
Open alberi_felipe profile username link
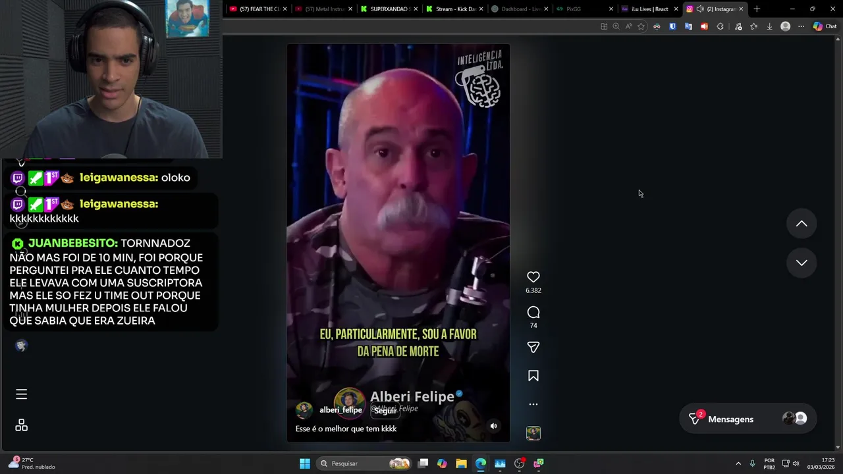coord(340,410)
